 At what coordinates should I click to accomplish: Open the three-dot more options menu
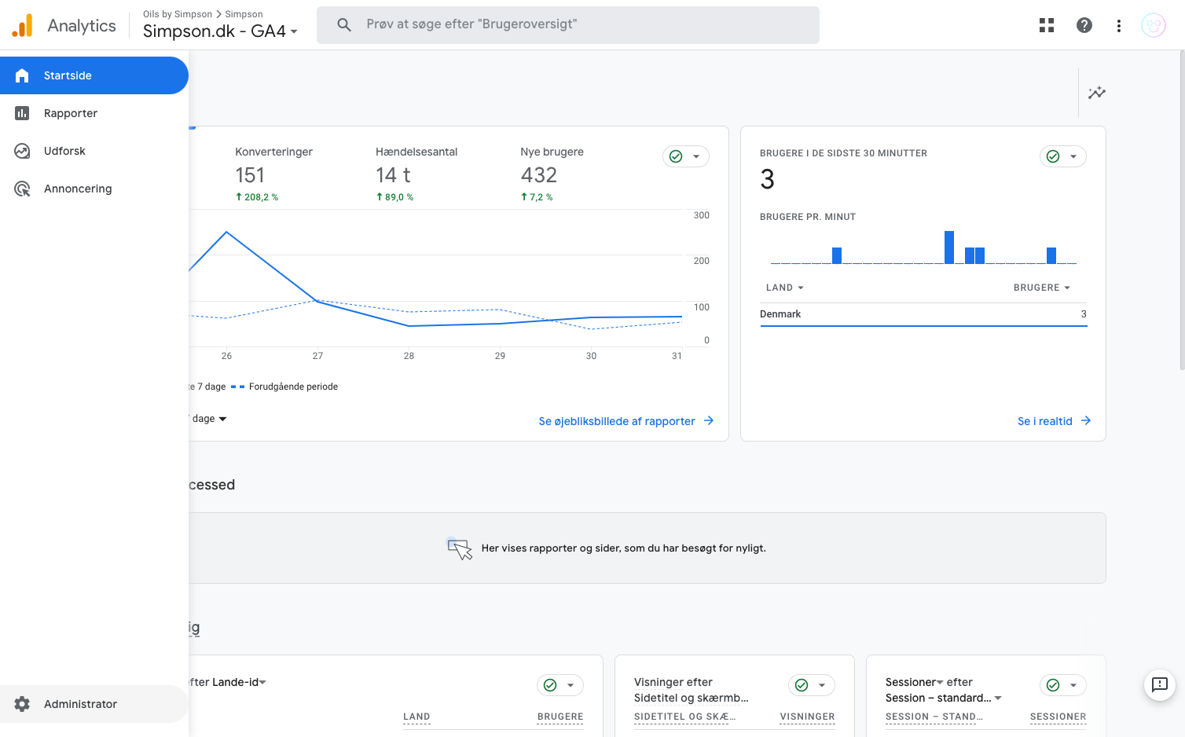1119,26
